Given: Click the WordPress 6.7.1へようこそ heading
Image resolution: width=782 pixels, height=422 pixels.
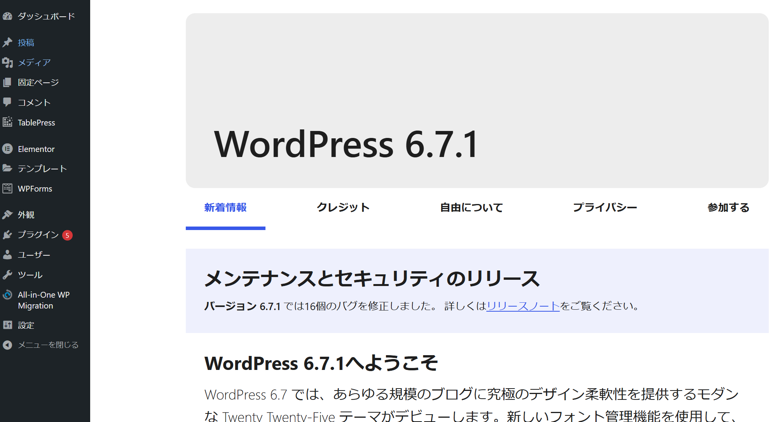Looking at the screenshot, I should (321, 363).
